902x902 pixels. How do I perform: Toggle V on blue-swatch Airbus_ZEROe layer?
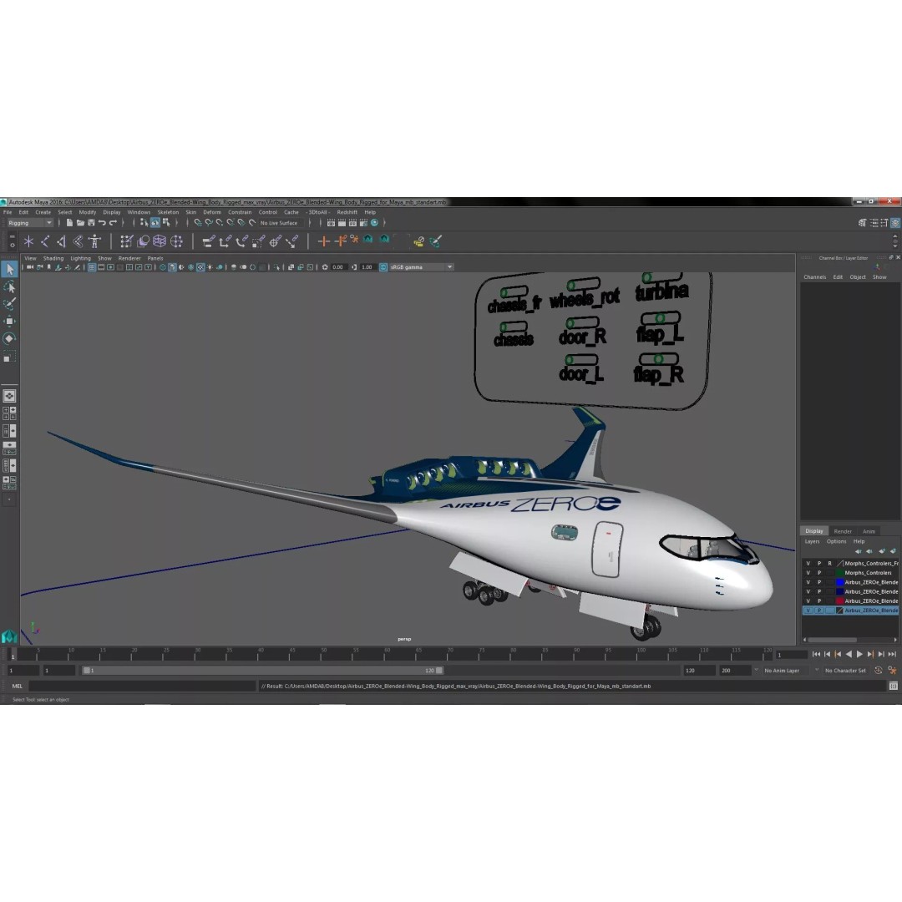click(x=808, y=582)
